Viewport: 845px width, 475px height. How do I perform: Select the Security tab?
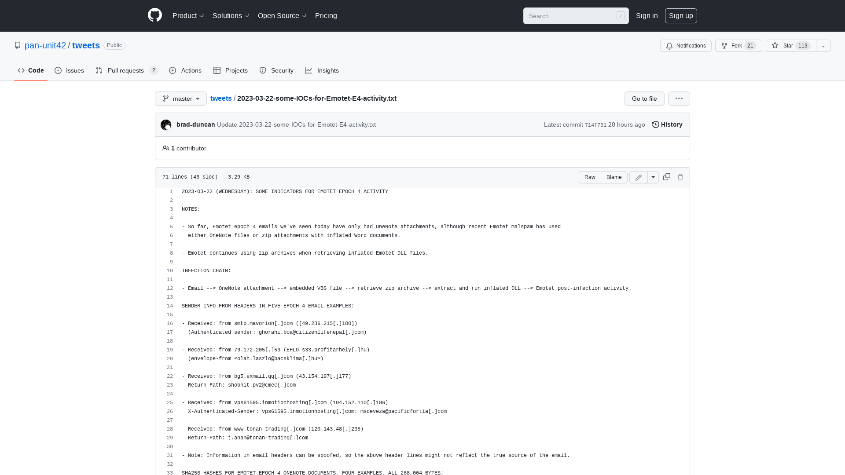click(x=276, y=70)
